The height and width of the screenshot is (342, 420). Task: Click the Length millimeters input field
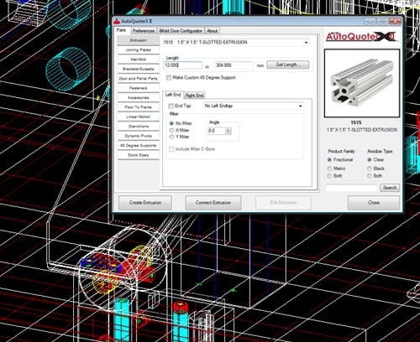[234, 65]
